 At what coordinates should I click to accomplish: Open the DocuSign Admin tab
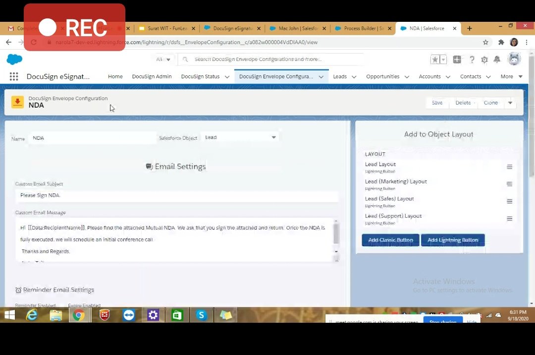tap(152, 76)
